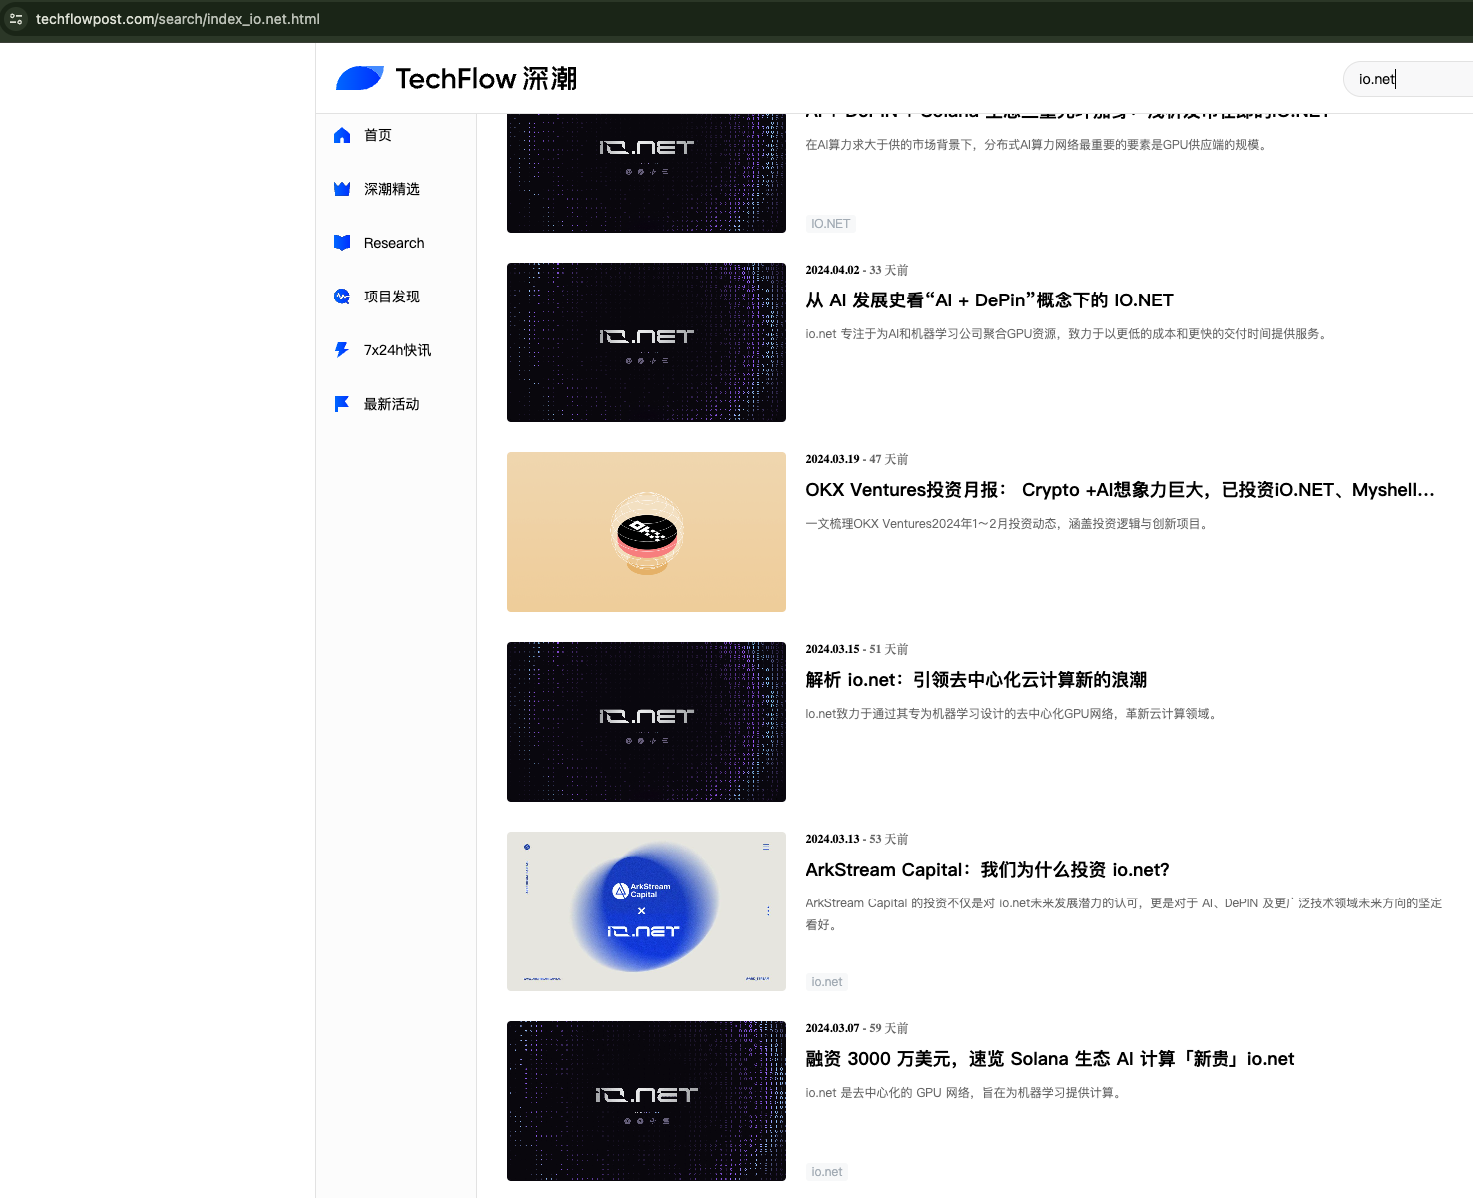The width and height of the screenshot is (1473, 1198).
Task: Open ArkStream Capital：我们为什么投资 io.net? article
Action: tap(987, 870)
